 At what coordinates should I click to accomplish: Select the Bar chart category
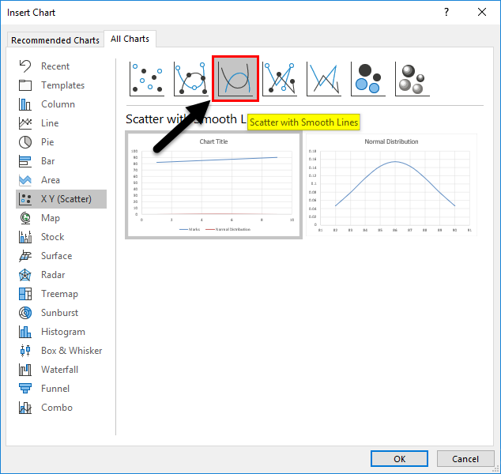coord(61,161)
